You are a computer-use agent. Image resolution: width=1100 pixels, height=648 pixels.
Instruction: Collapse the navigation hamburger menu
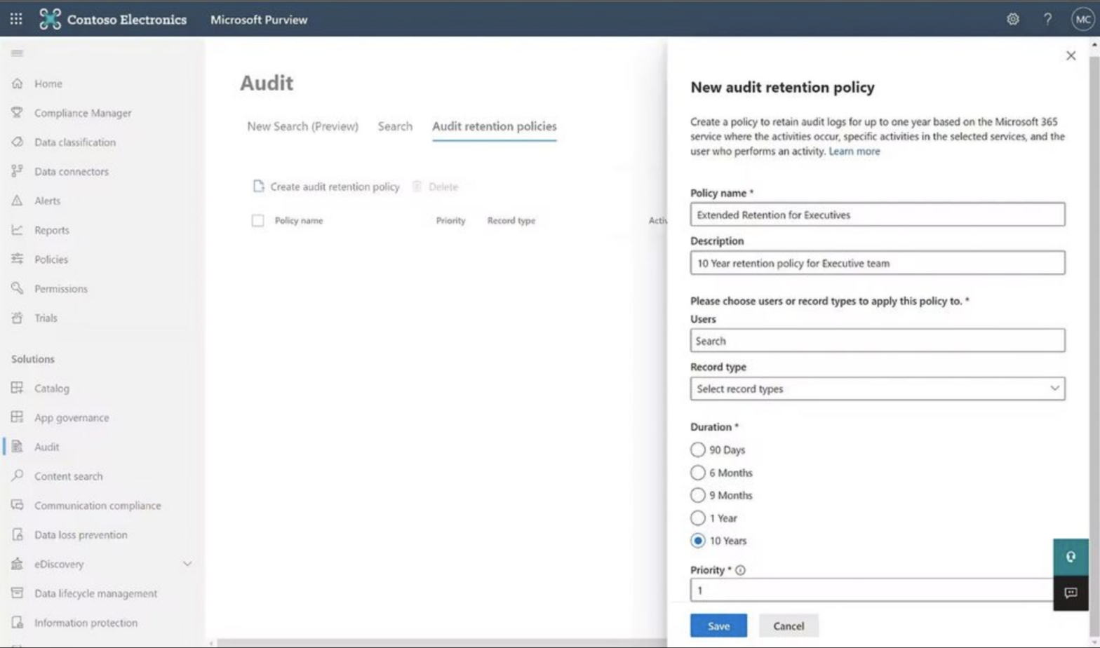pyautogui.click(x=17, y=53)
